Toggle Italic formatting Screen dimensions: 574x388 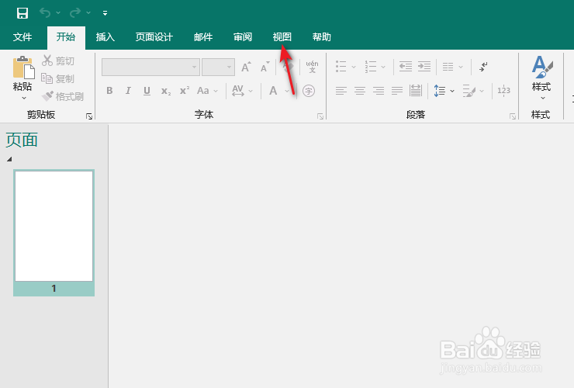[128, 91]
